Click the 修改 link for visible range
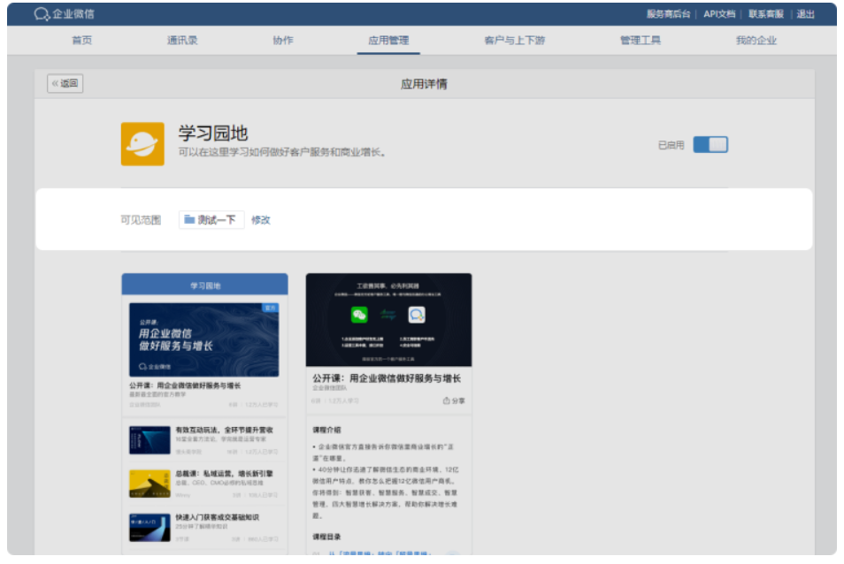844x564 pixels. point(260,220)
